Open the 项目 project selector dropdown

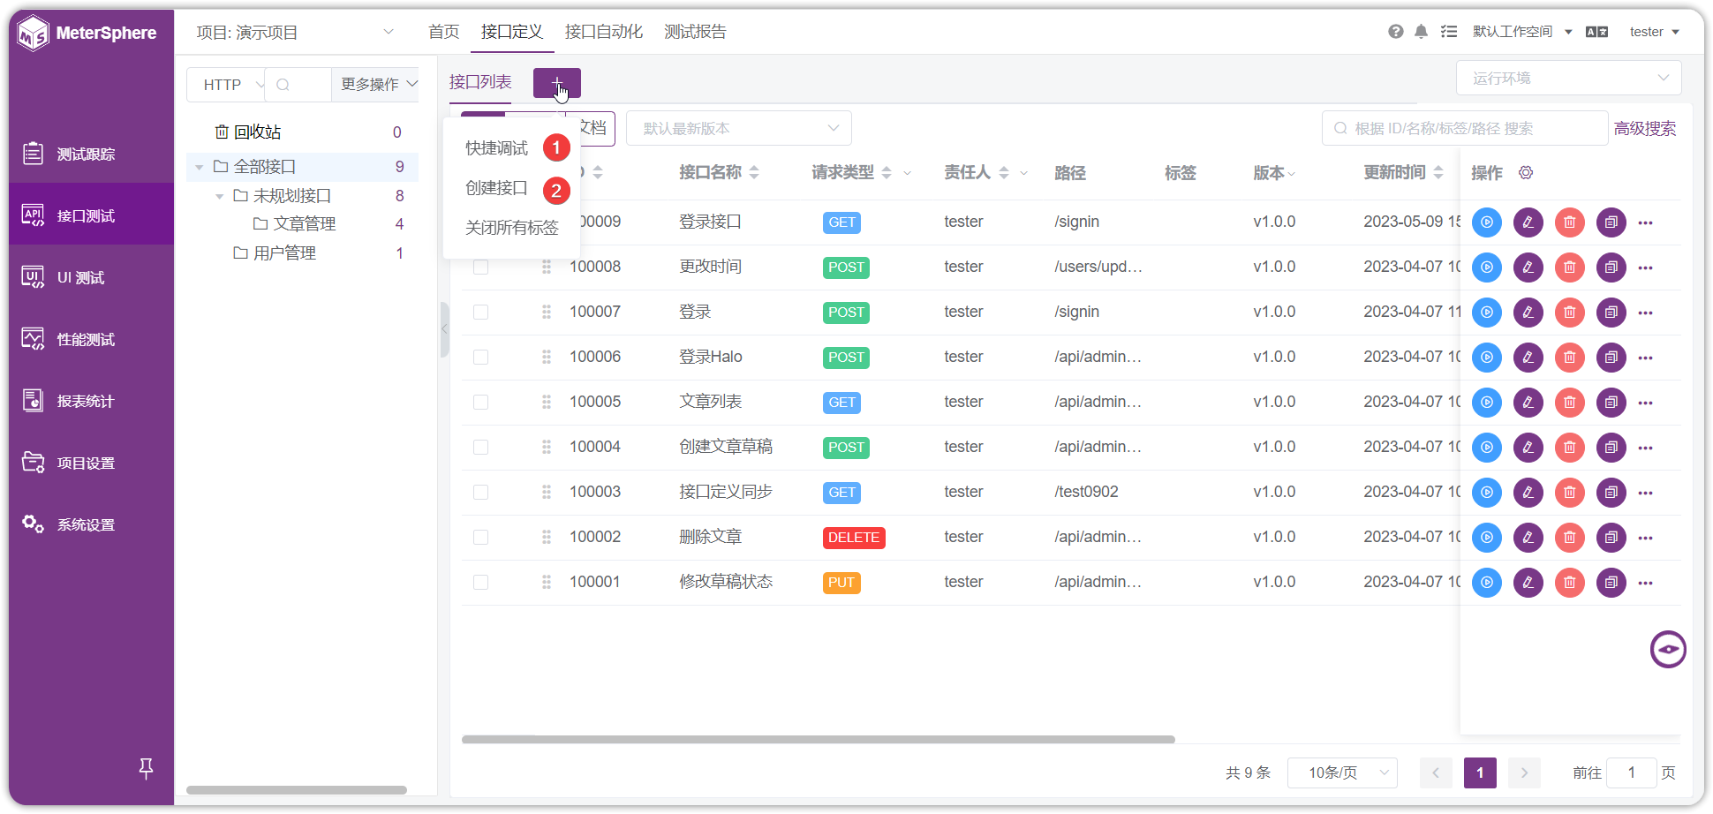(x=295, y=33)
